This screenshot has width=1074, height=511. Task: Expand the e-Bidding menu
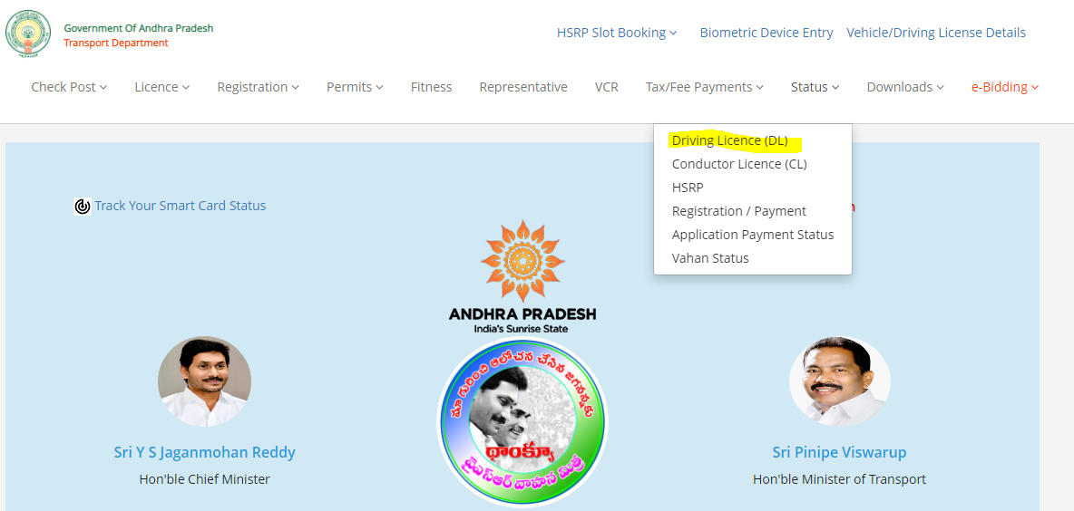tap(1005, 87)
